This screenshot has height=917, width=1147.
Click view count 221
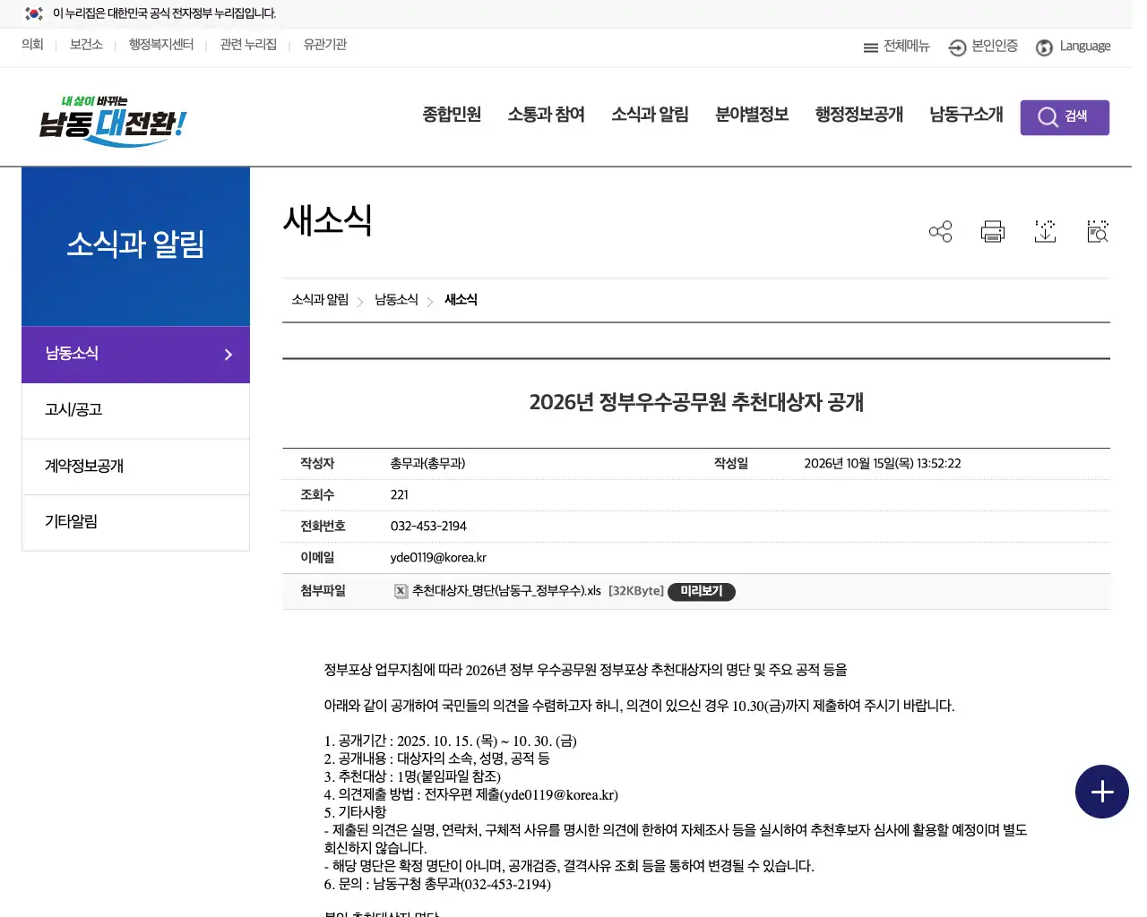click(400, 495)
